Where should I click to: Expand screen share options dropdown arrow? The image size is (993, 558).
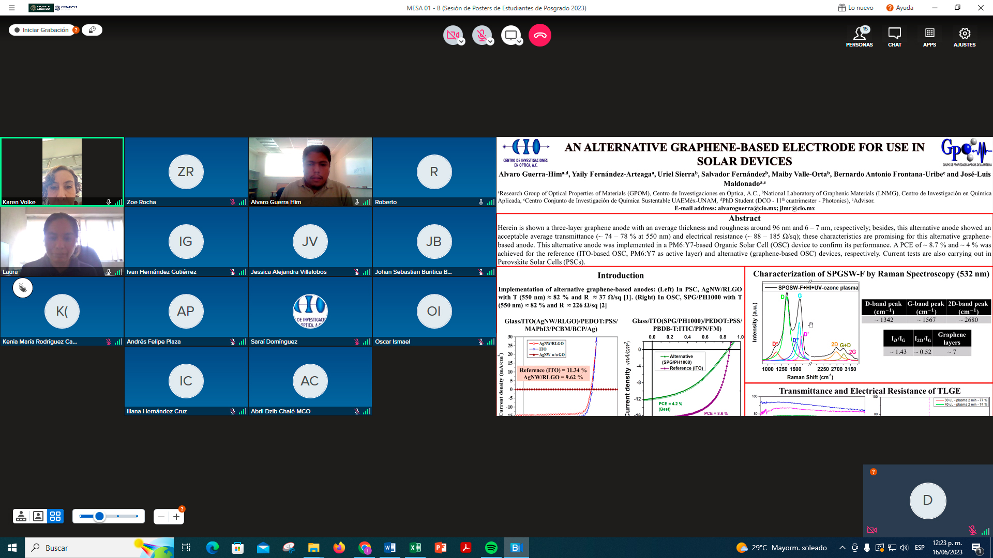[x=519, y=42]
